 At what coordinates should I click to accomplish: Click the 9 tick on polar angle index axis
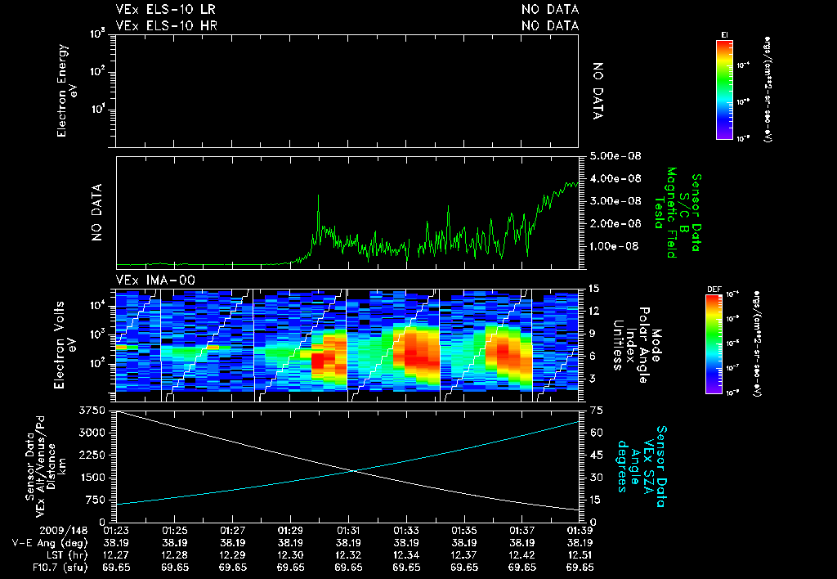[591, 334]
